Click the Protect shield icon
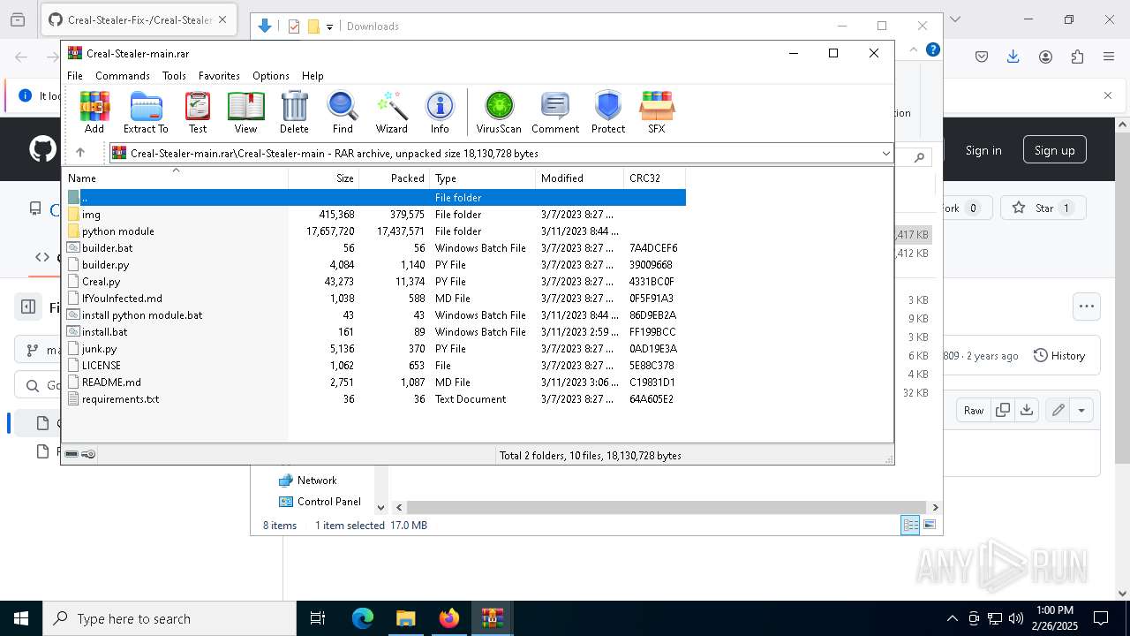The height and width of the screenshot is (636, 1130). [608, 112]
